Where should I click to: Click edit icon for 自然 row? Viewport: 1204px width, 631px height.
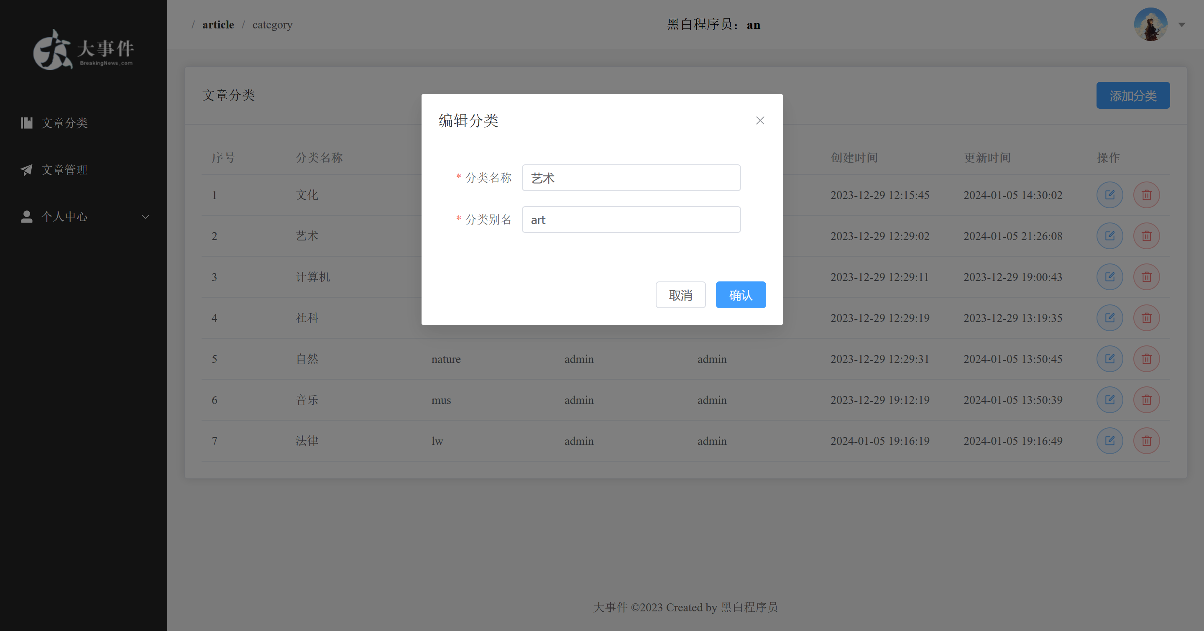point(1109,359)
